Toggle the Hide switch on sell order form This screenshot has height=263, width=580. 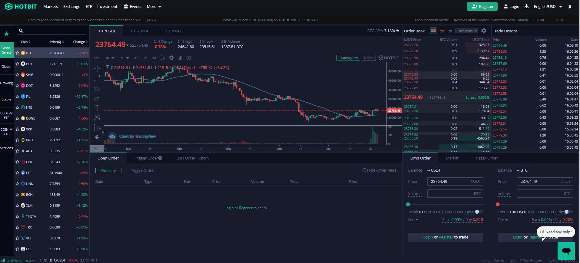point(568,212)
